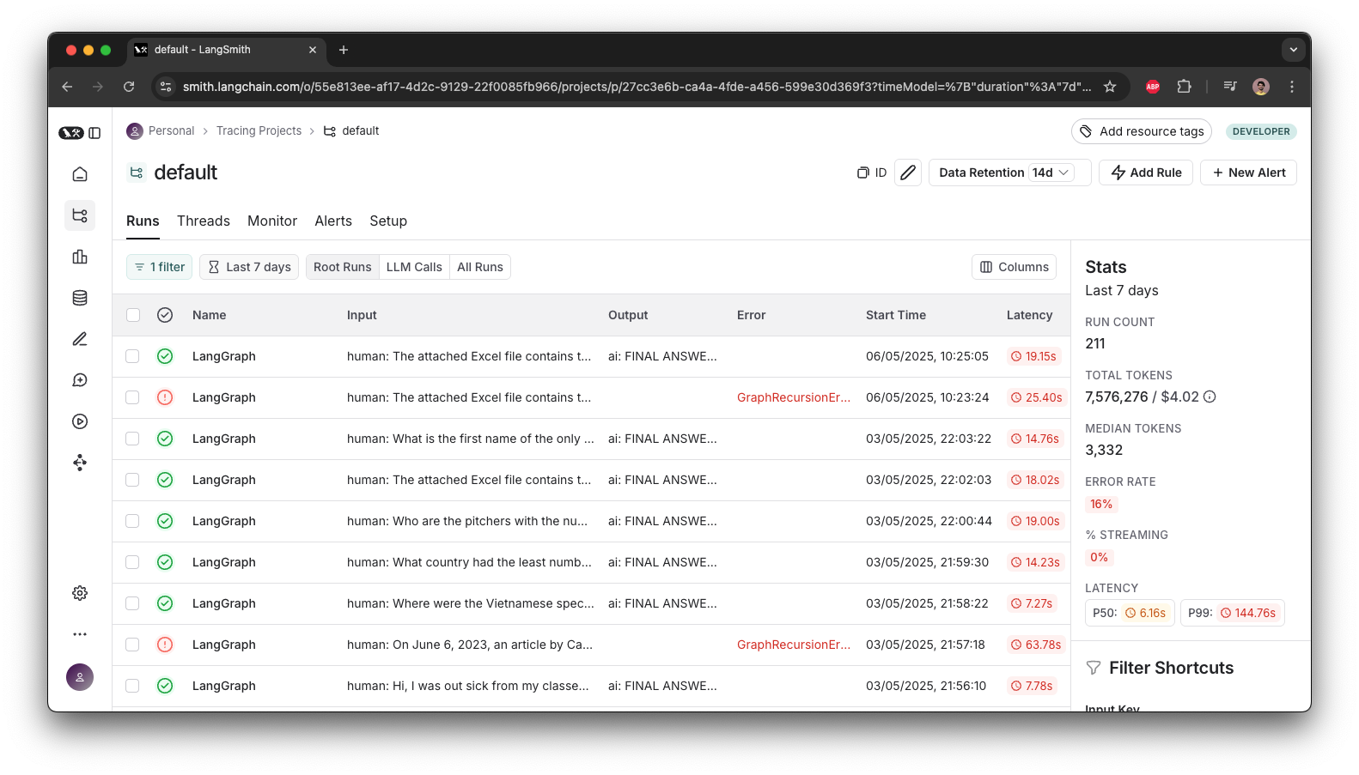Image resolution: width=1359 pixels, height=775 pixels.
Task: Open the Dashboards bar-chart sidebar icon
Action: tap(80, 257)
